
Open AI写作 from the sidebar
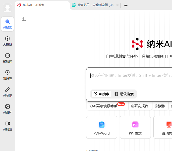7,92
